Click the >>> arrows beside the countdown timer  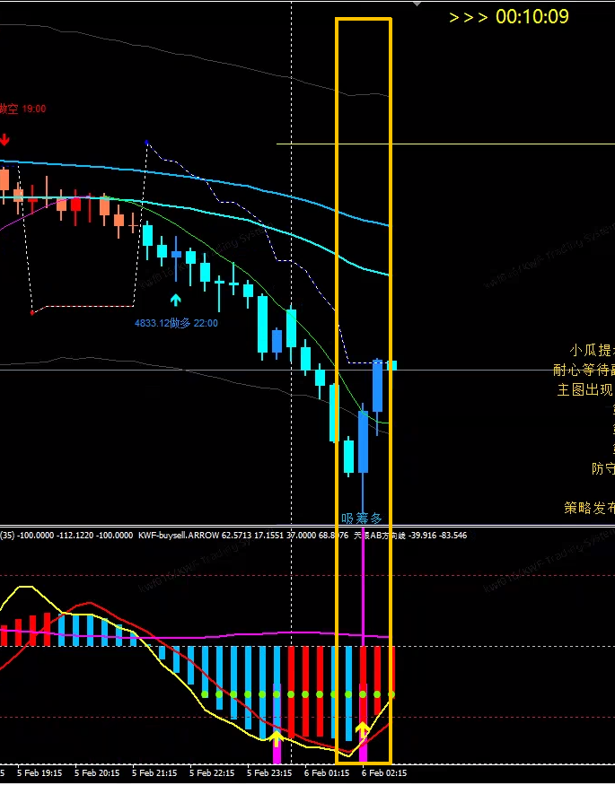(469, 18)
